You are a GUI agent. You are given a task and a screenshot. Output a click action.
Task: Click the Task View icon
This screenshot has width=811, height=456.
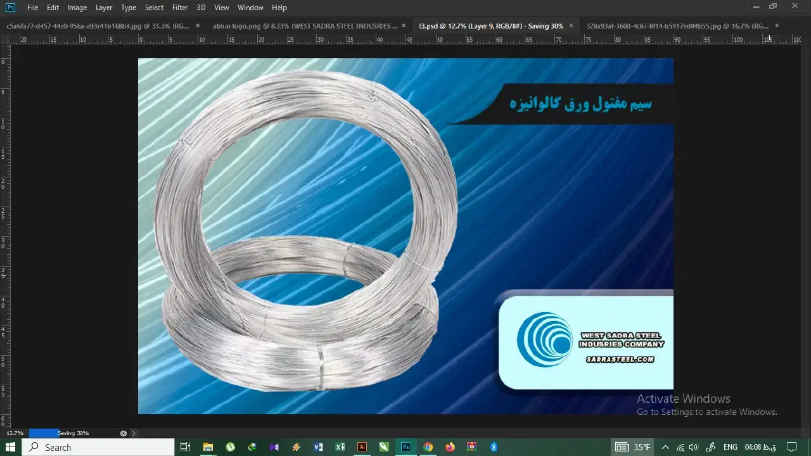(185, 447)
